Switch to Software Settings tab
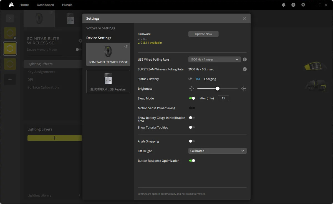The height and width of the screenshot is (204, 333). point(100,28)
